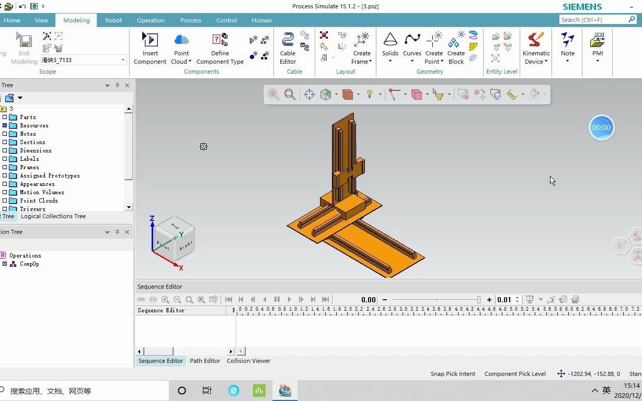This screenshot has height=401, width=642.
Task: Open the Operation ribbon tab
Action: [151, 20]
